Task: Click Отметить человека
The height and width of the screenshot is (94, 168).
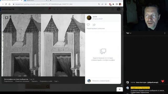Action: click(22, 81)
